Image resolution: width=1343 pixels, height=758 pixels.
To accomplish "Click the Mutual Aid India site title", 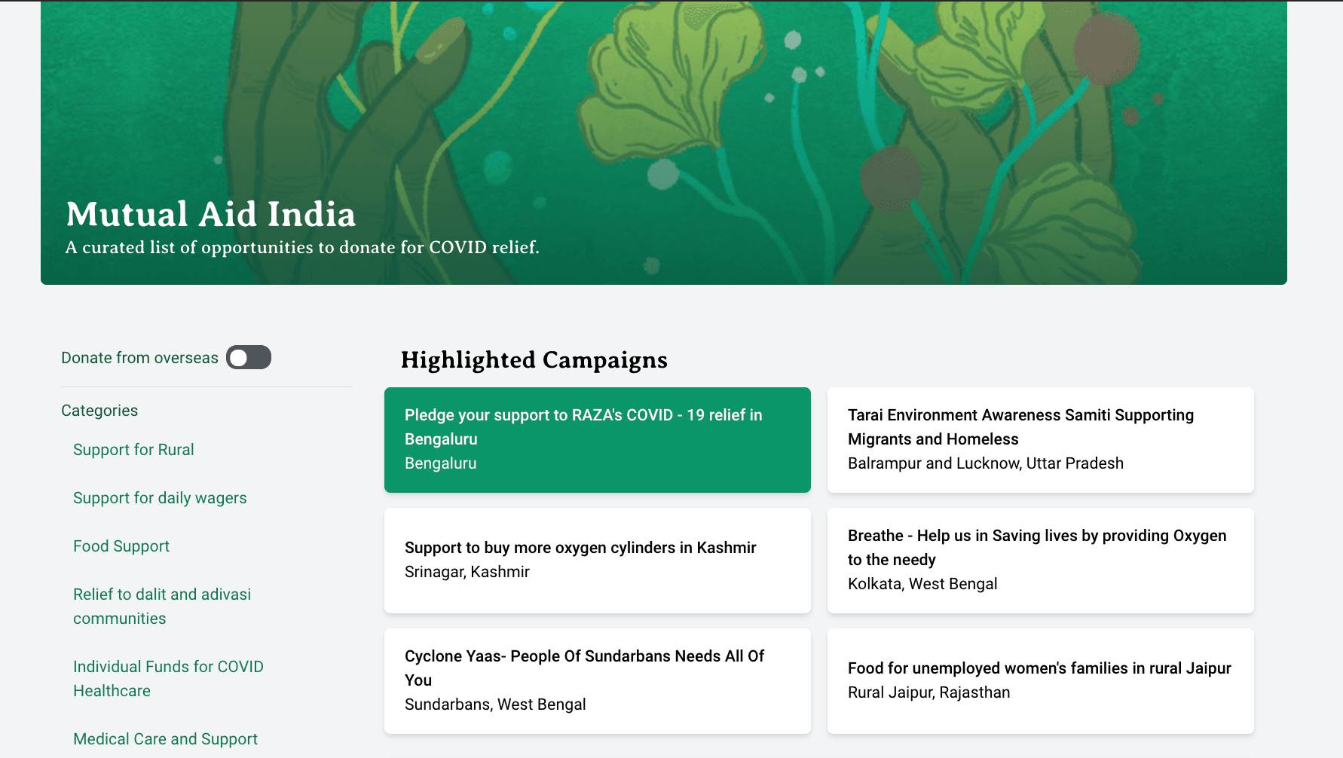I will point(211,215).
